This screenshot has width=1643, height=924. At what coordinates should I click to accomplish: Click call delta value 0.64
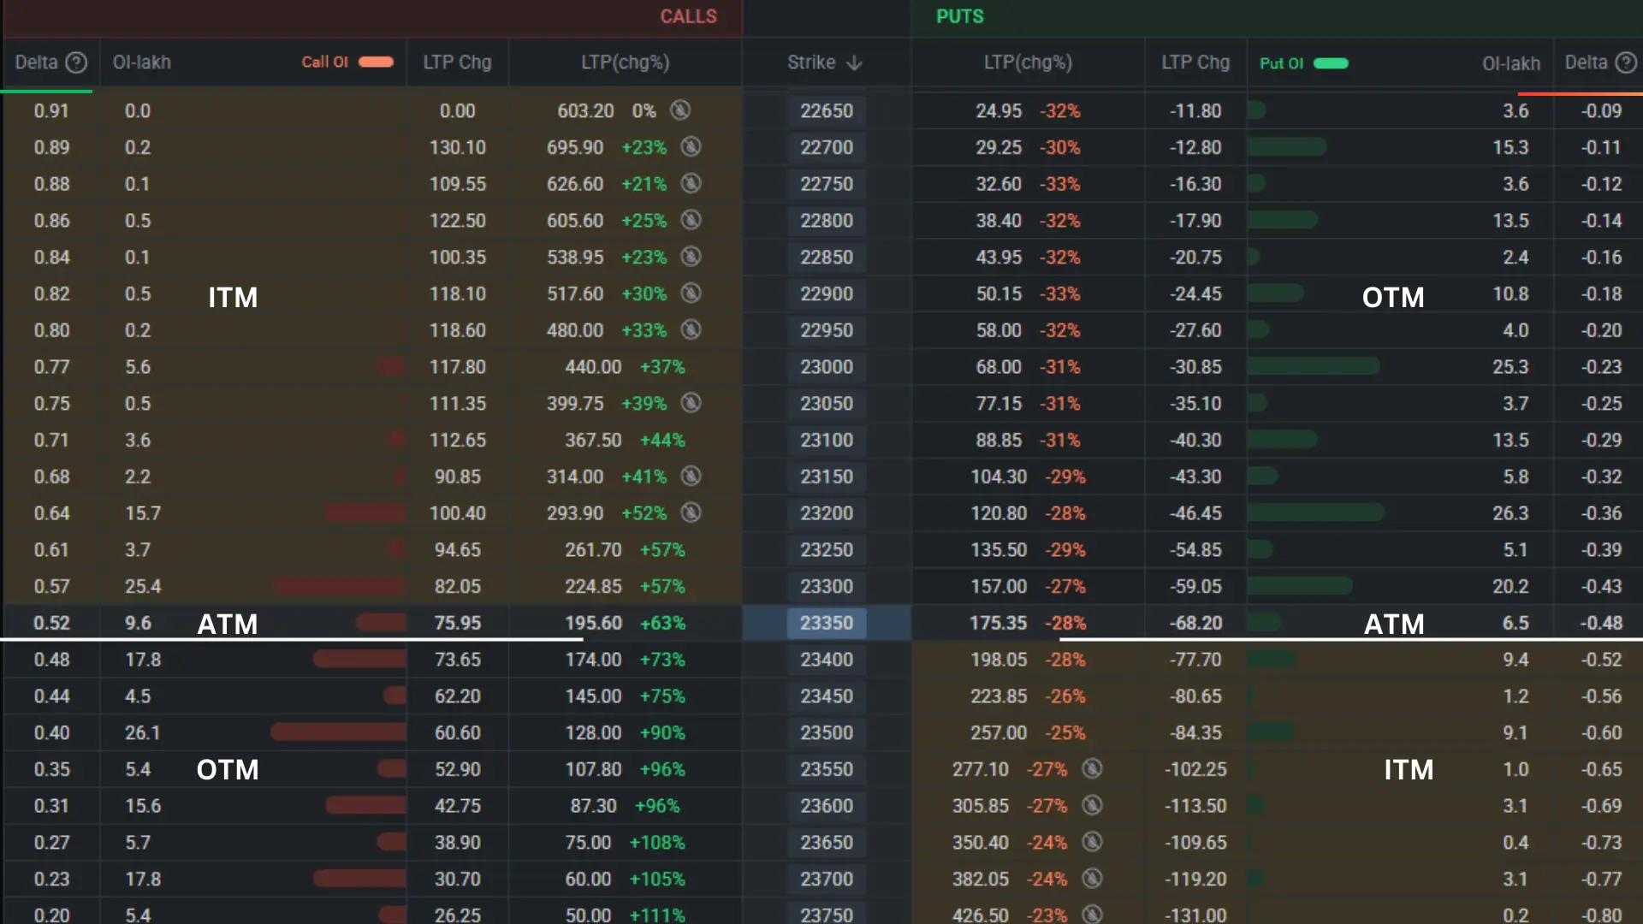pos(51,513)
